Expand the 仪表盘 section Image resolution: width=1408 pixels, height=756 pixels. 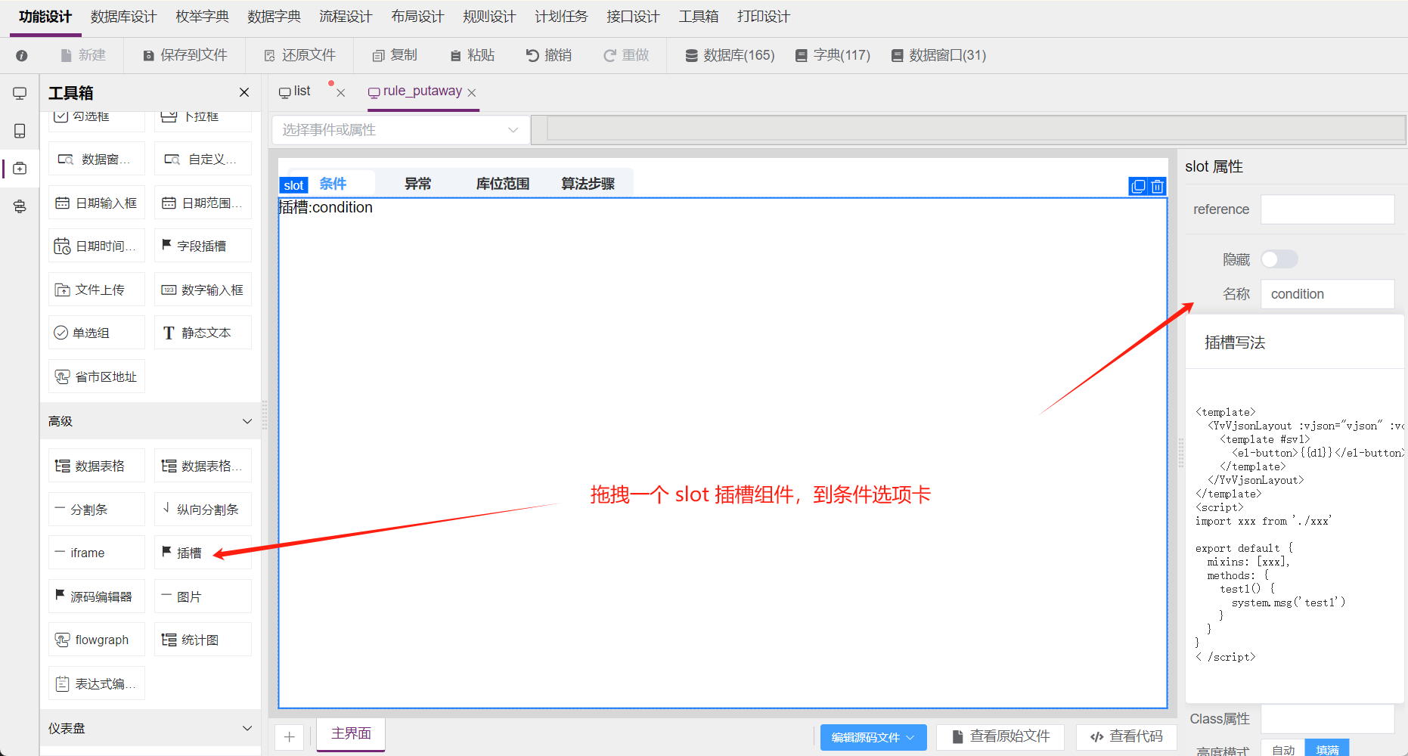[x=150, y=728]
